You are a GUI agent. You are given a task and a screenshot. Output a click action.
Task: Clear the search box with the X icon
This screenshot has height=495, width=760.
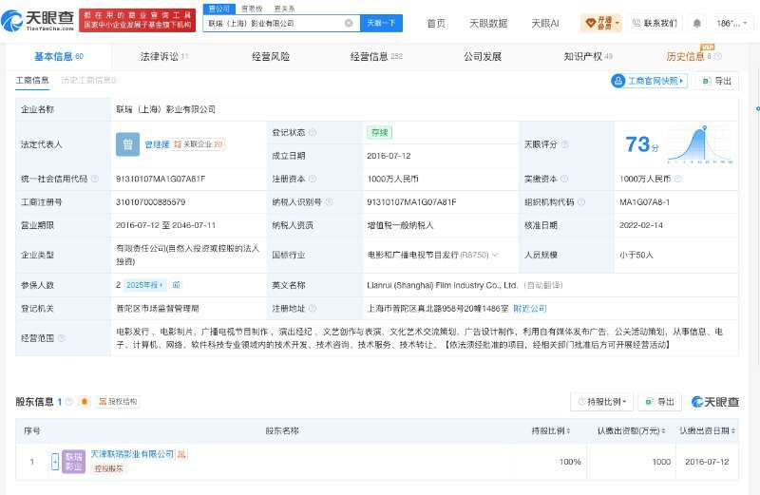pos(349,23)
